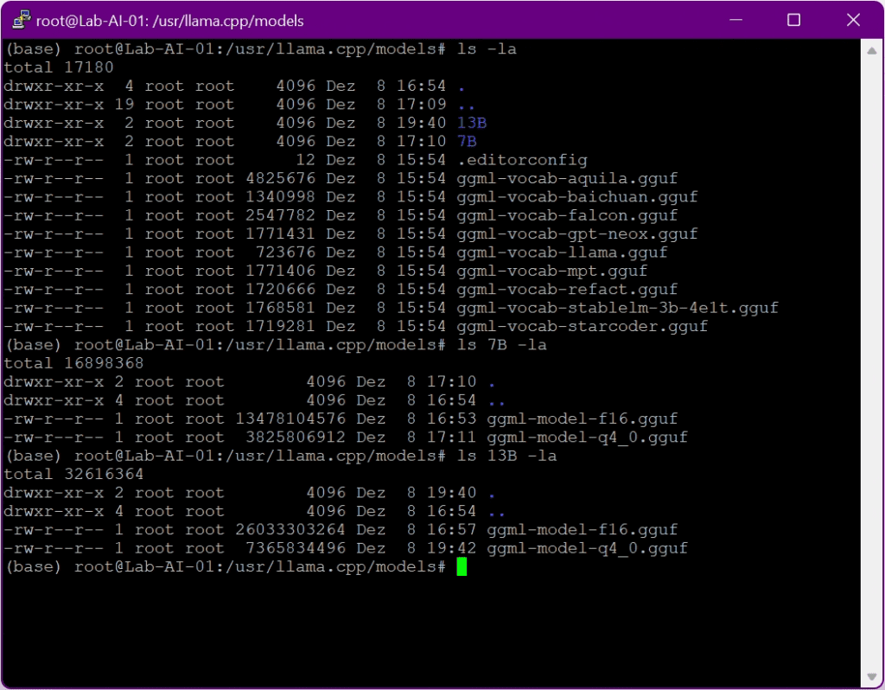The height and width of the screenshot is (690, 885).
Task: Click ggml-vocab-aquila.gguf file name
Action: pos(567,178)
